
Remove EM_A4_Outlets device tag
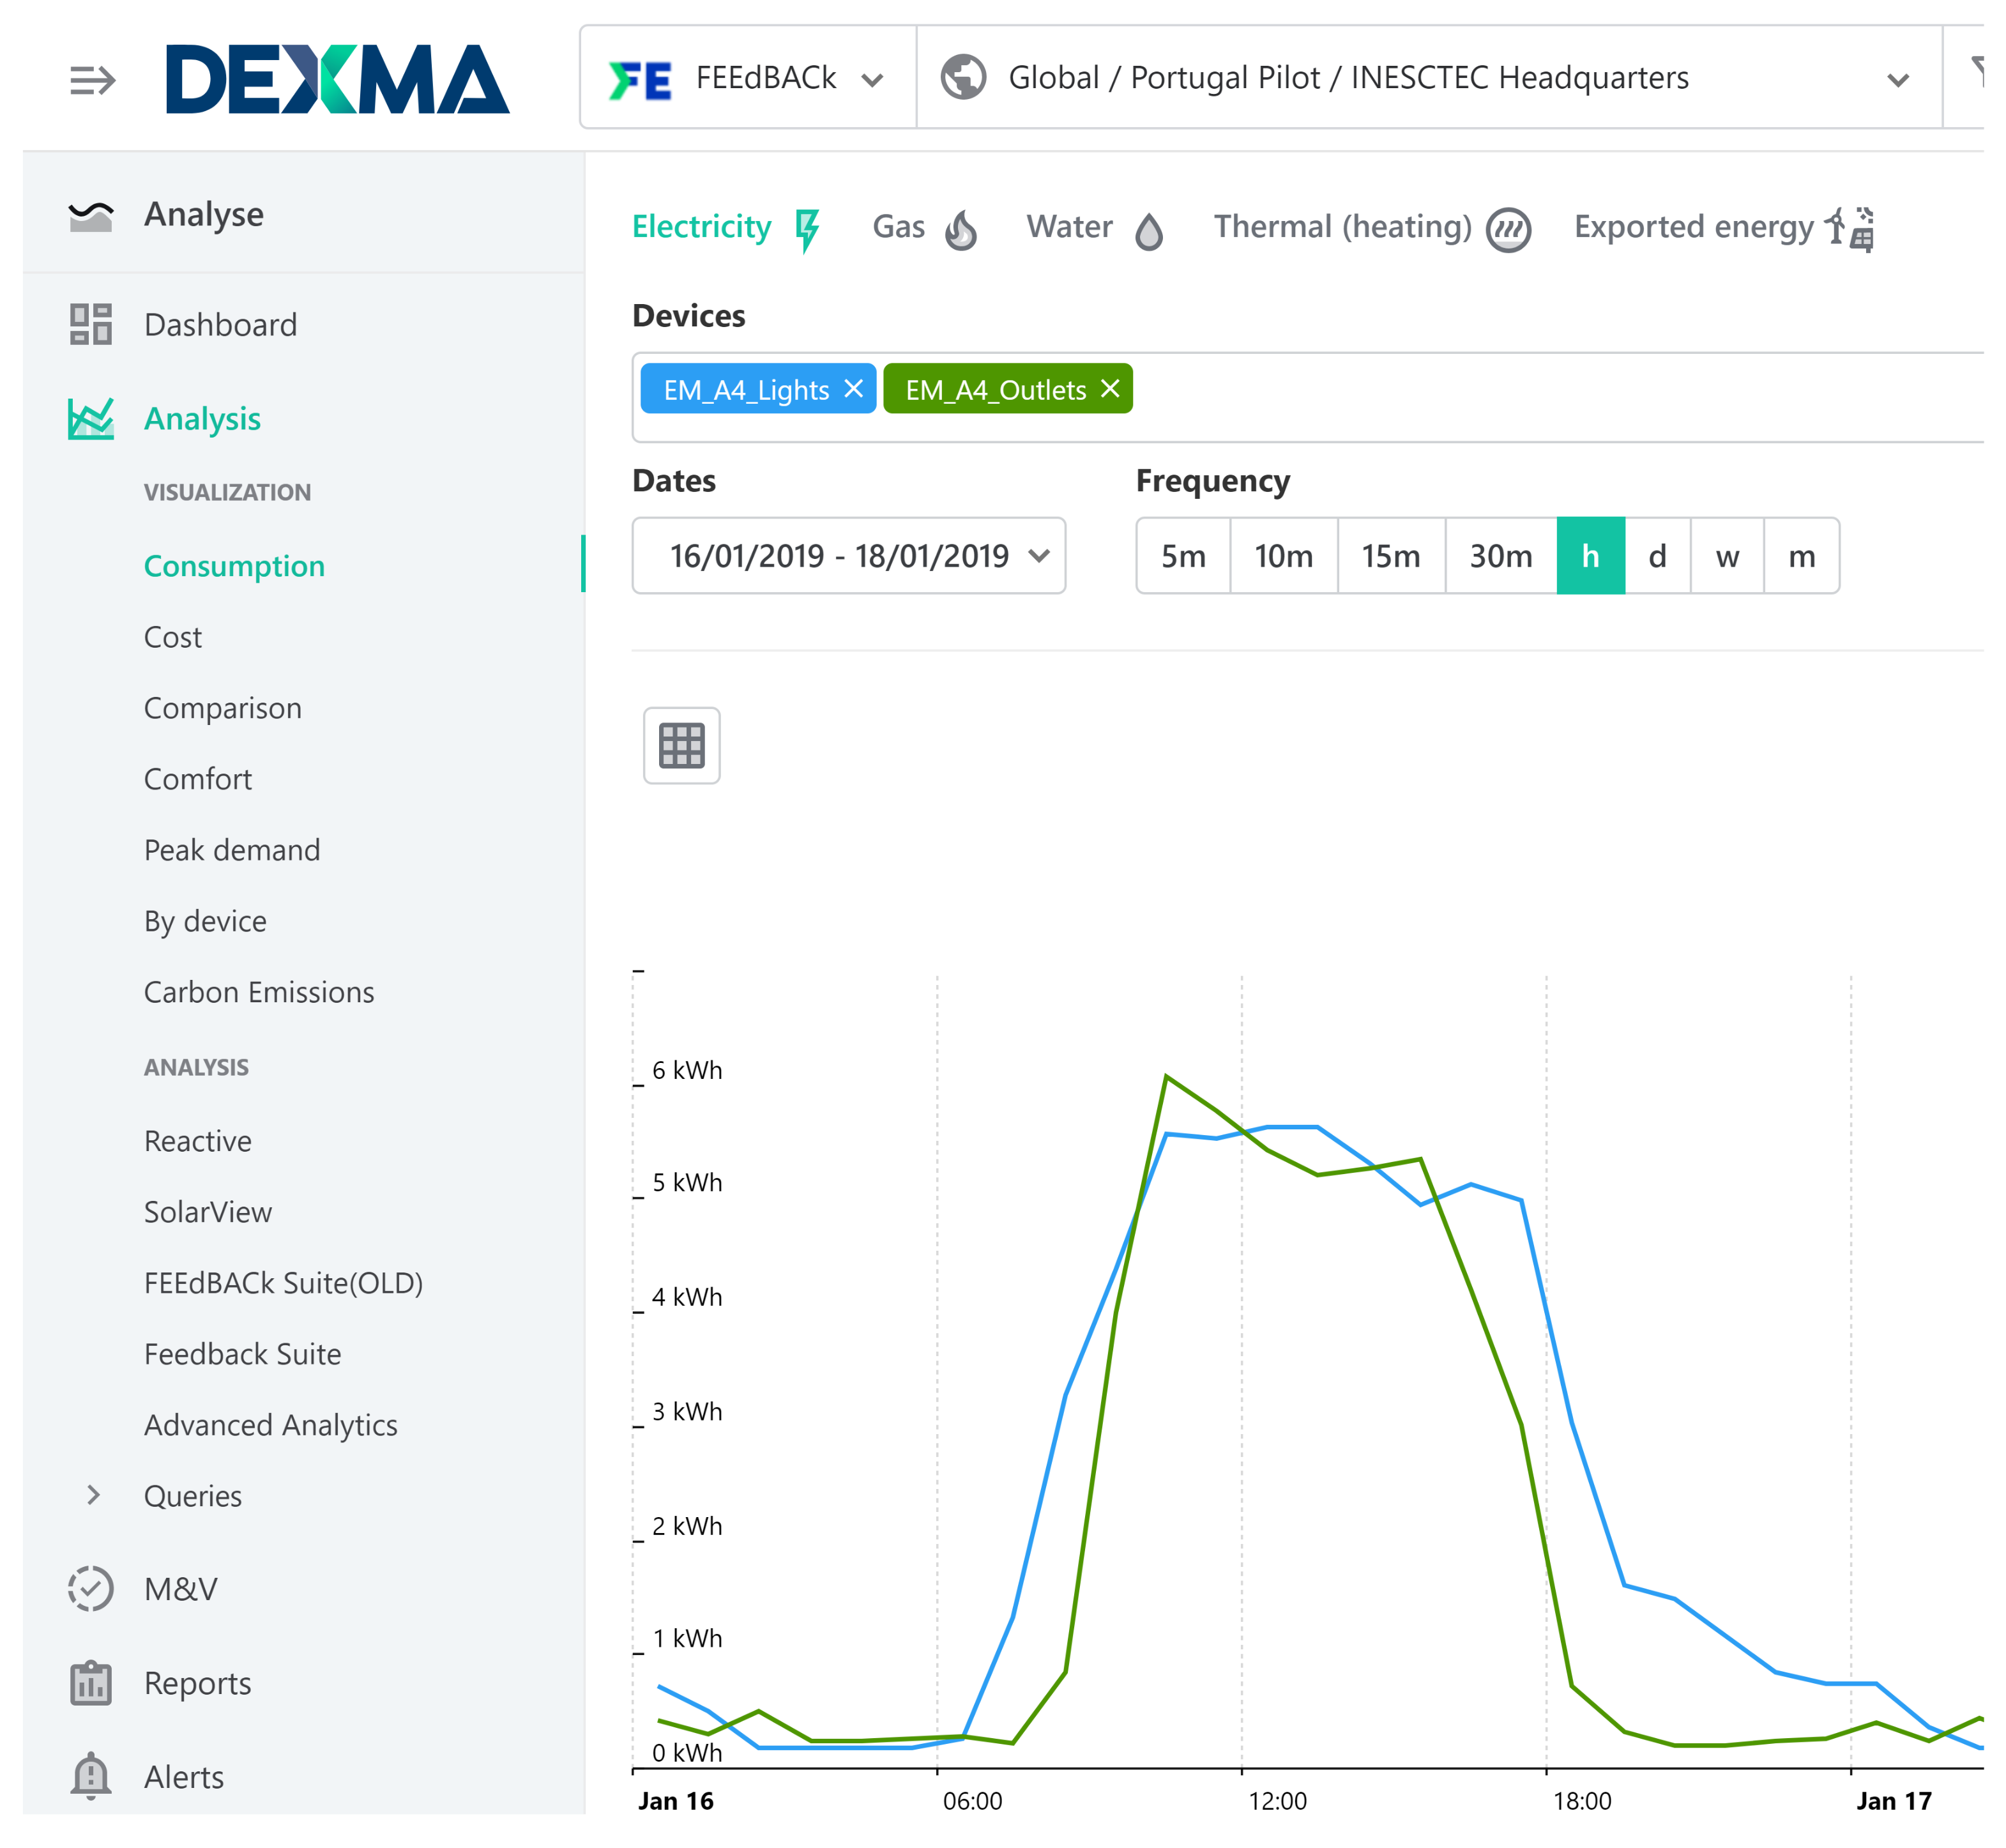click(1110, 389)
